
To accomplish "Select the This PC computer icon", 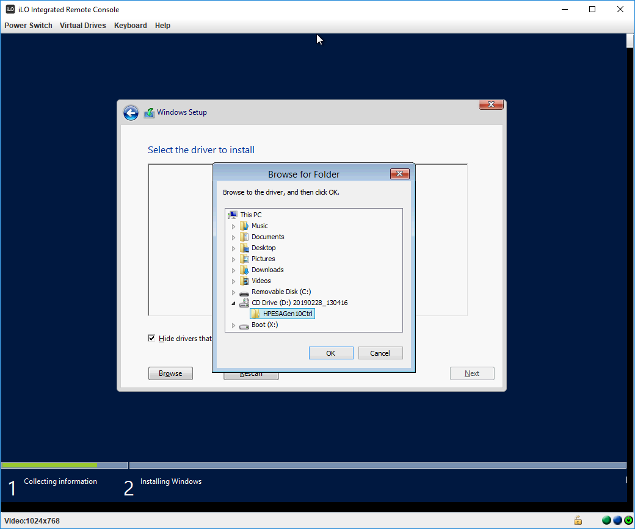I will [x=233, y=215].
